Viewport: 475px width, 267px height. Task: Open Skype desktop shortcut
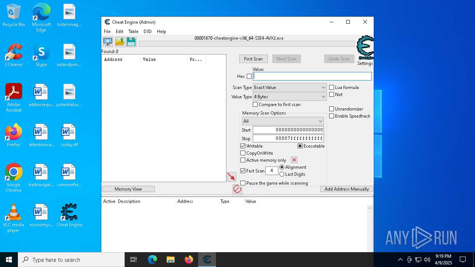41,56
